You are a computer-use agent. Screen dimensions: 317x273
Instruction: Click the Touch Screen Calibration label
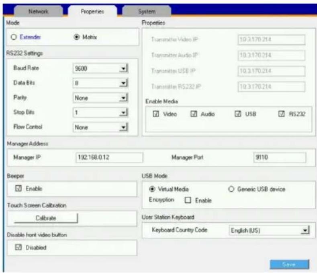(37, 205)
